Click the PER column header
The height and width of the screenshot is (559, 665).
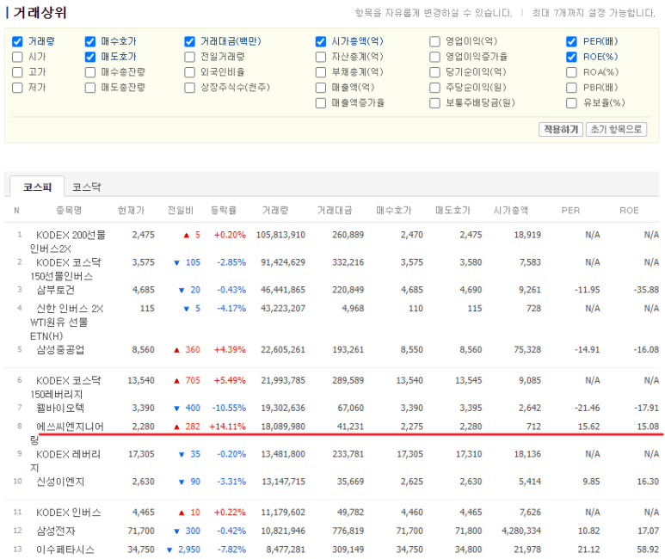[570, 211]
